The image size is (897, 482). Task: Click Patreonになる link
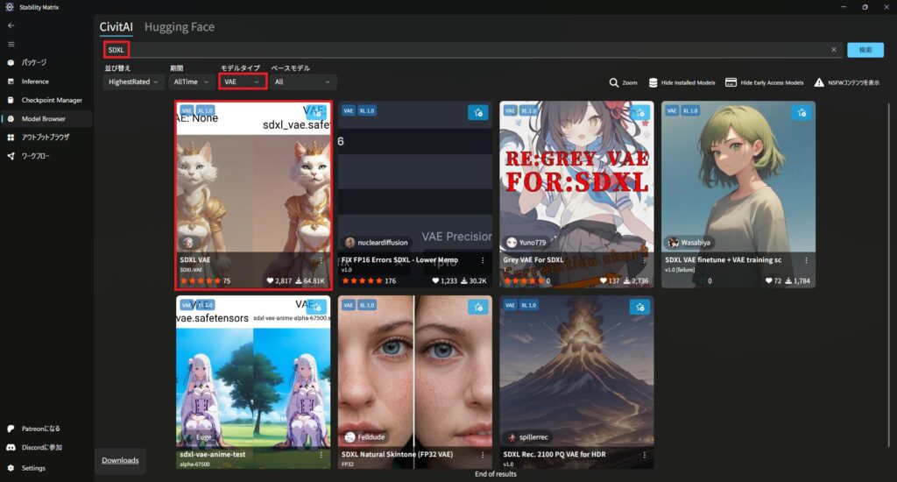46,429
